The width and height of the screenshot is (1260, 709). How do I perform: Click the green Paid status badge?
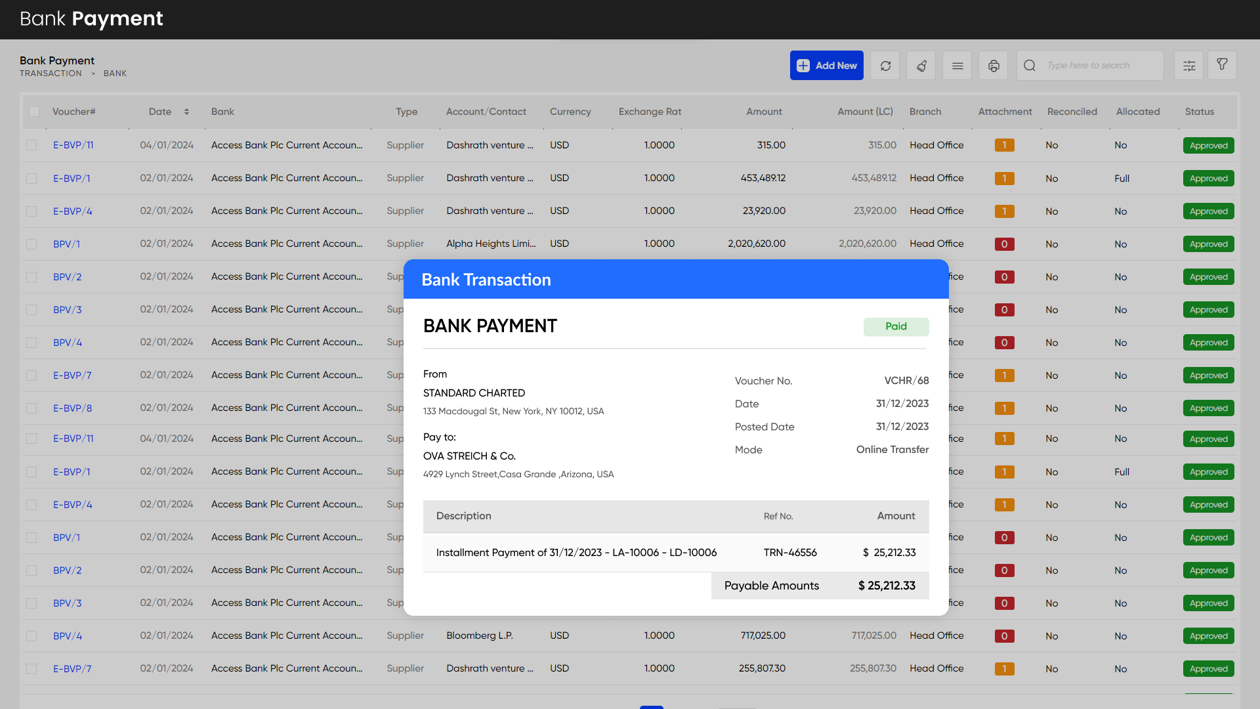coord(896,327)
